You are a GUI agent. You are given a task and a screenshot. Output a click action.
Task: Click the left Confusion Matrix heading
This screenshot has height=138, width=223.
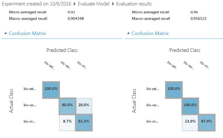pyautogui.click(x=27, y=33)
